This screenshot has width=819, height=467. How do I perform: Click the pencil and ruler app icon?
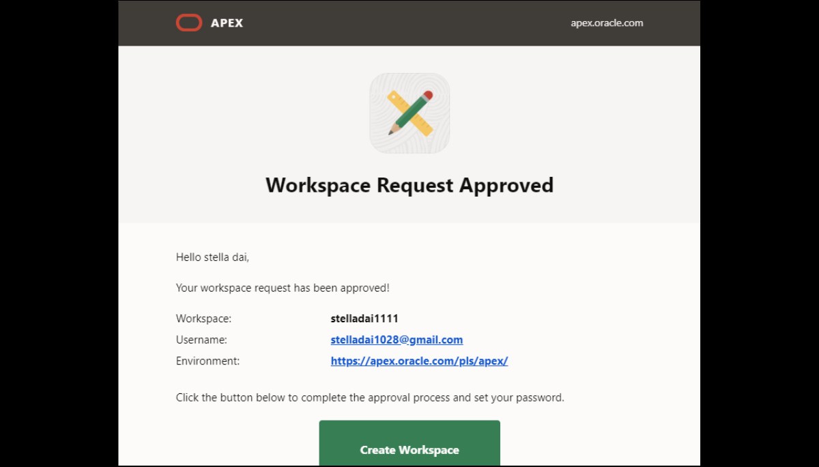pos(409,113)
